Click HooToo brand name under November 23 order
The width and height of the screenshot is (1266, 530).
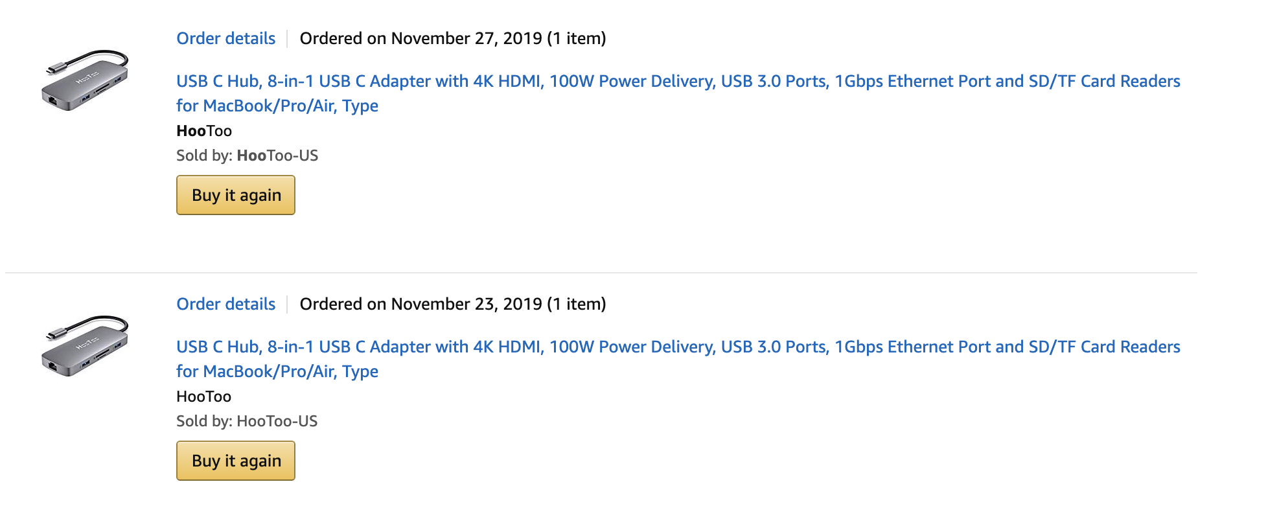[203, 397]
